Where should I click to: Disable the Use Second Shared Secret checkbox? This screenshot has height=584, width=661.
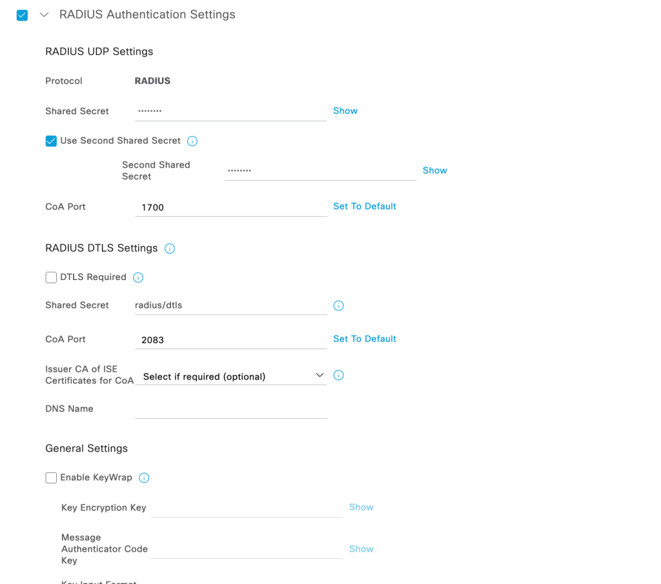pyautogui.click(x=51, y=141)
